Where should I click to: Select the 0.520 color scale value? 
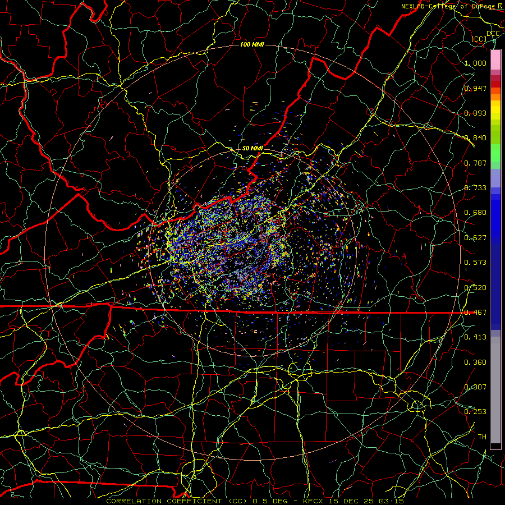point(475,288)
